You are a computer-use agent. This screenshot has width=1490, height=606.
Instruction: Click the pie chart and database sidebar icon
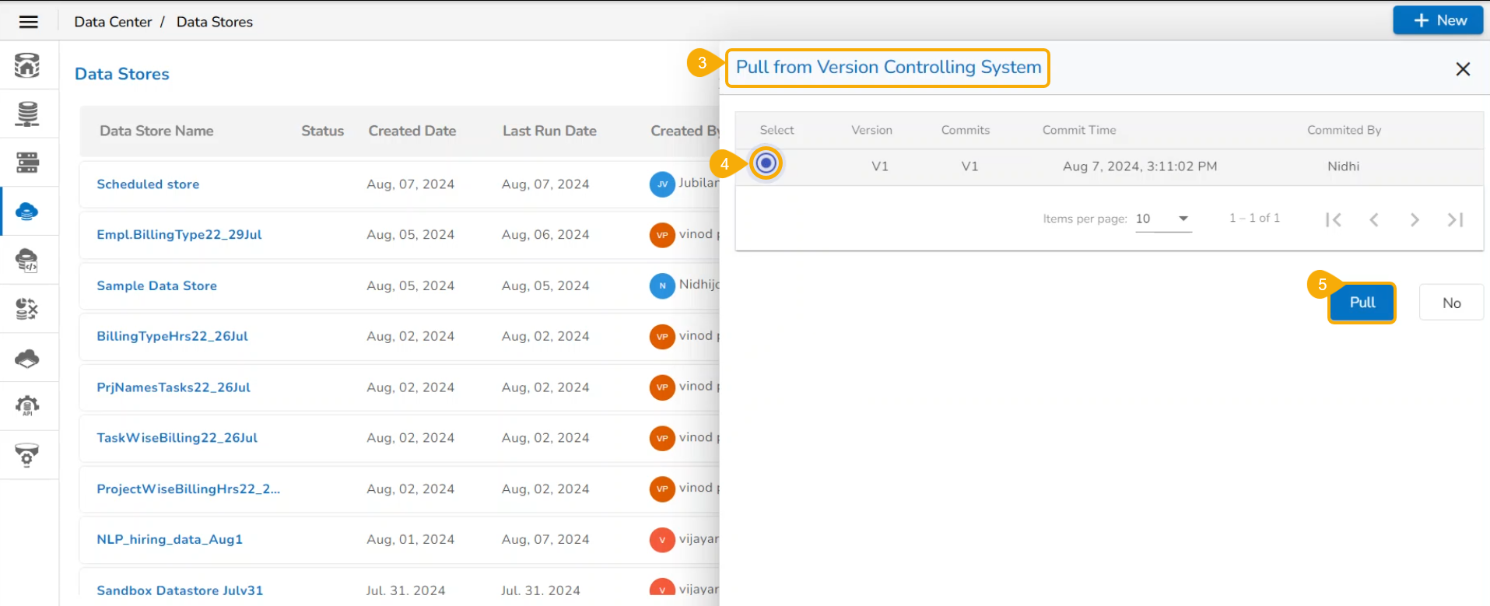coord(27,309)
